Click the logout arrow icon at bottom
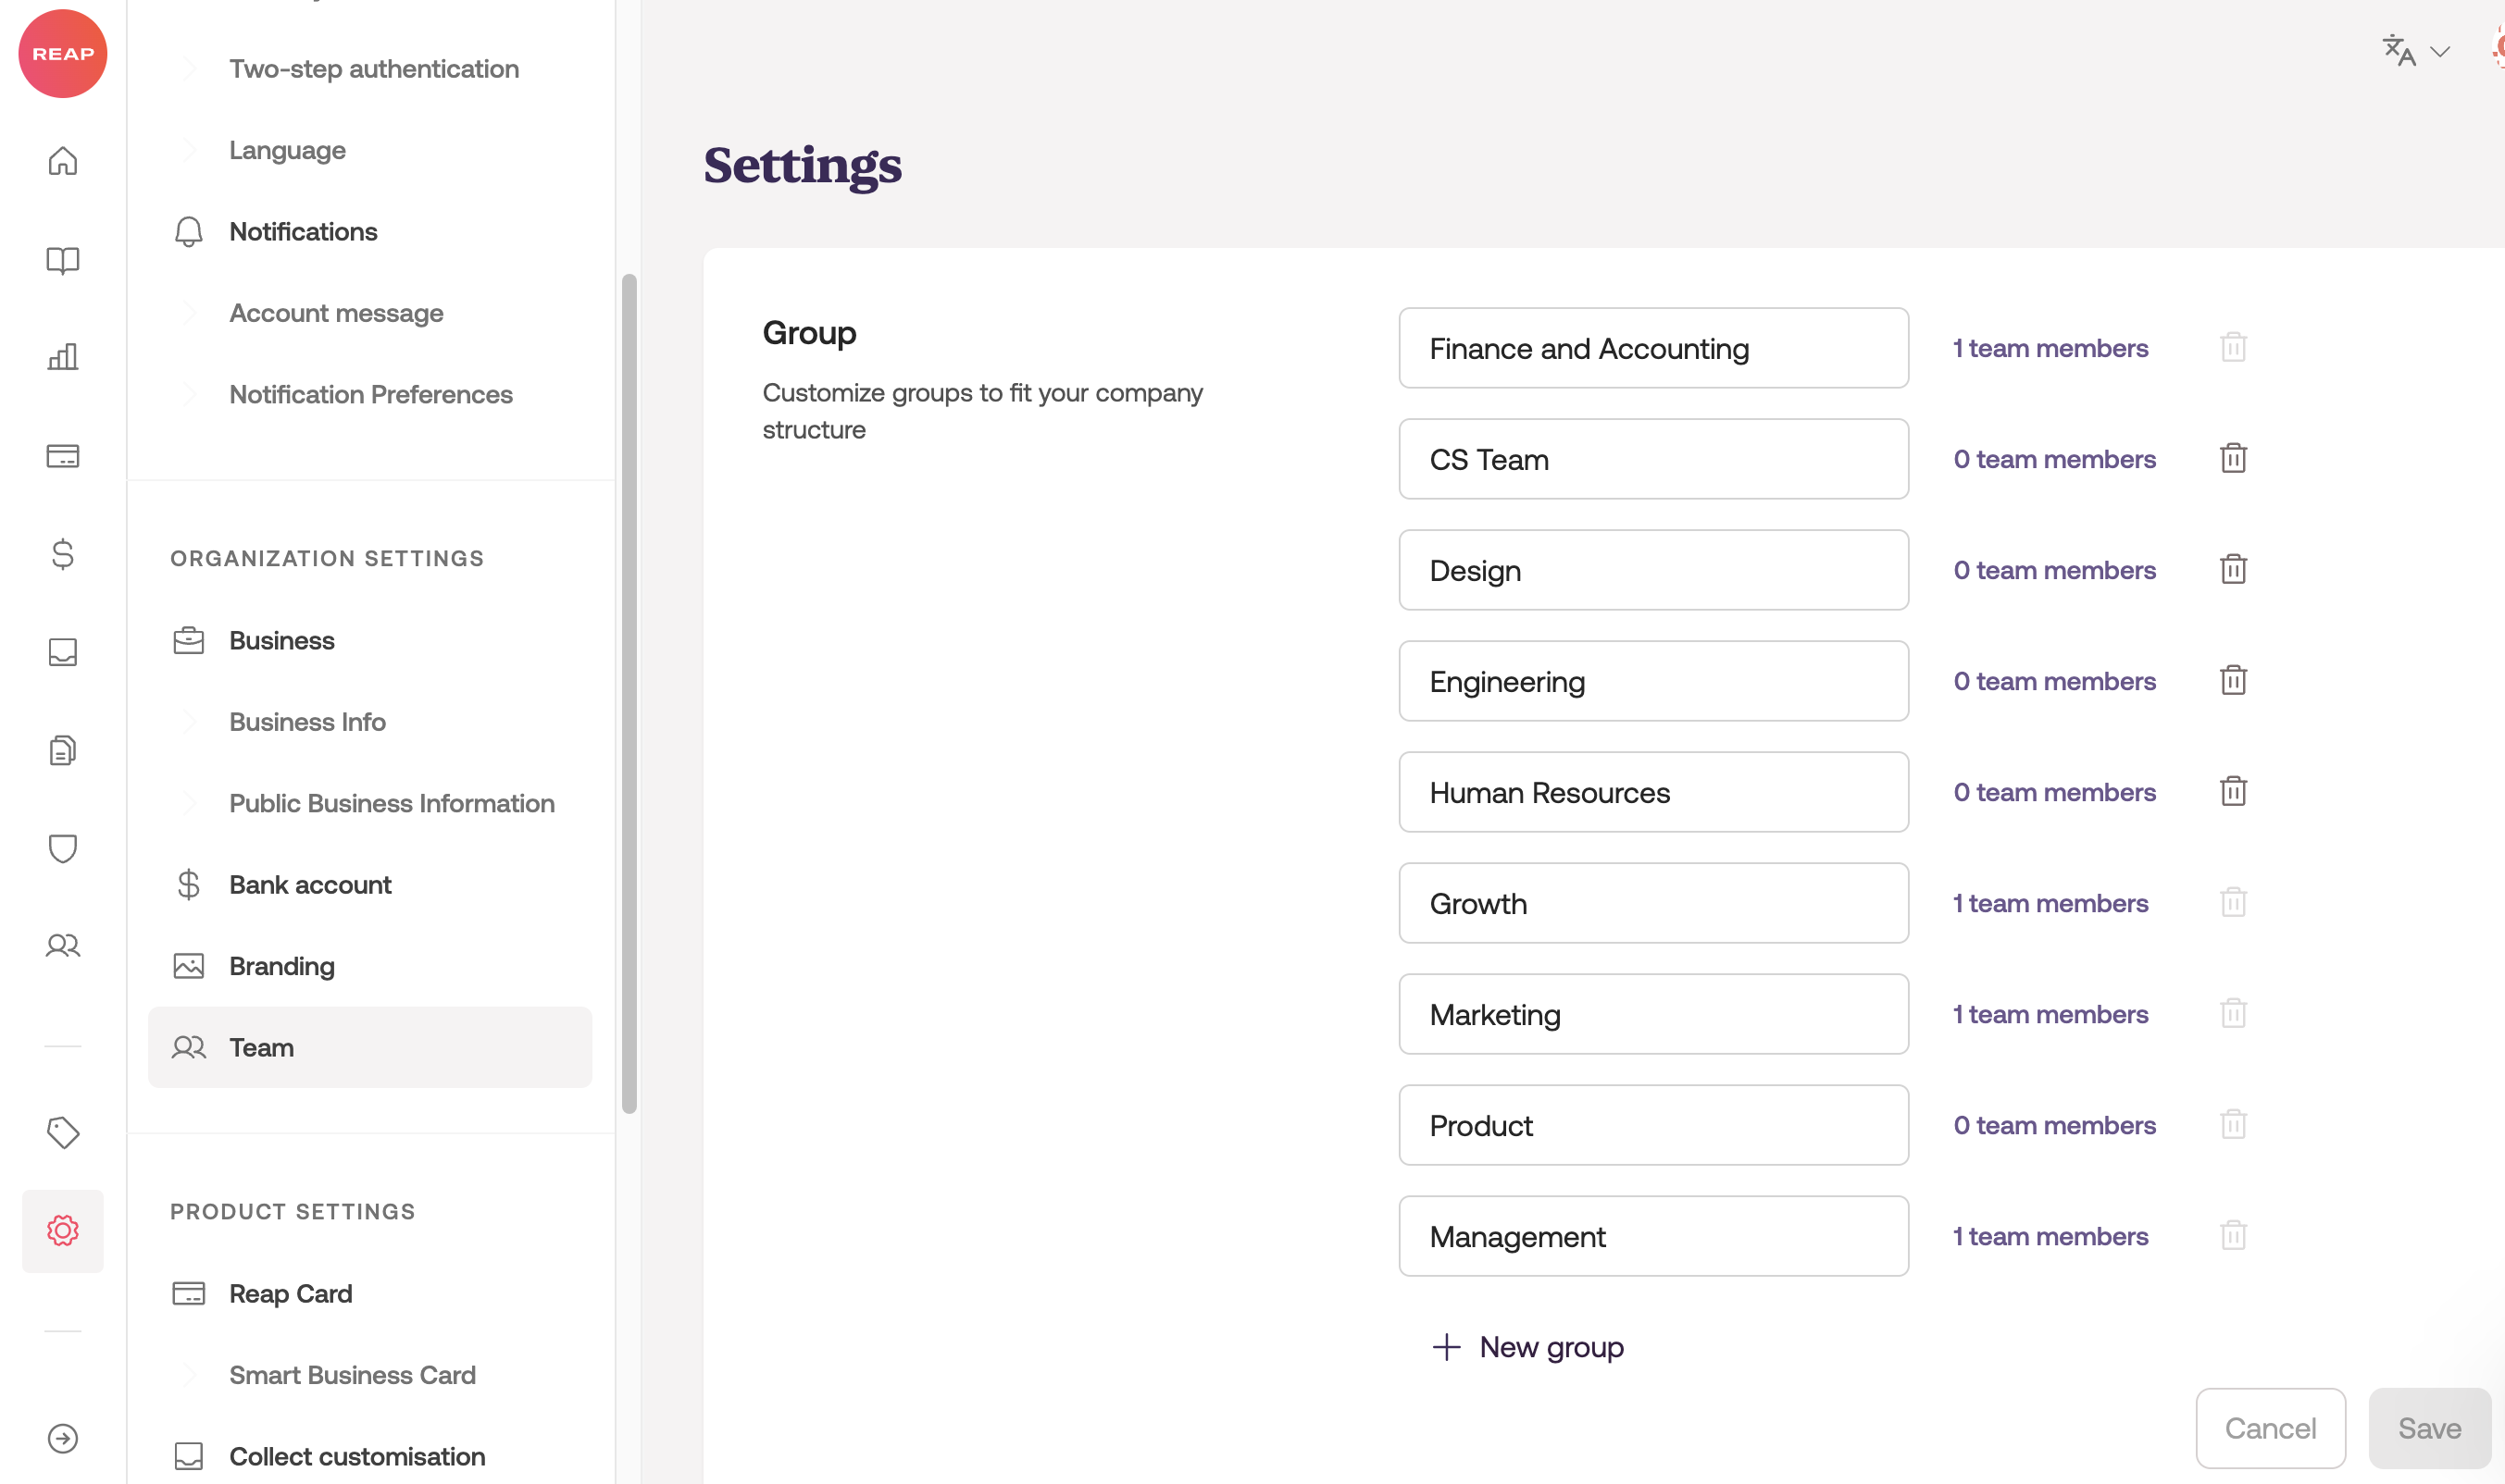Image resolution: width=2505 pixels, height=1484 pixels. coord(62,1438)
